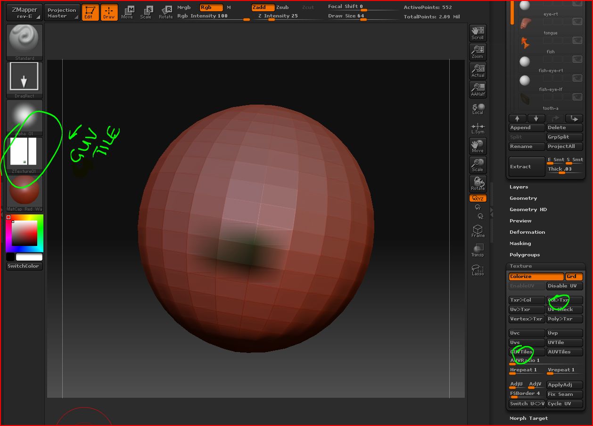Click the right-shelf Rotate view icon

point(478,184)
